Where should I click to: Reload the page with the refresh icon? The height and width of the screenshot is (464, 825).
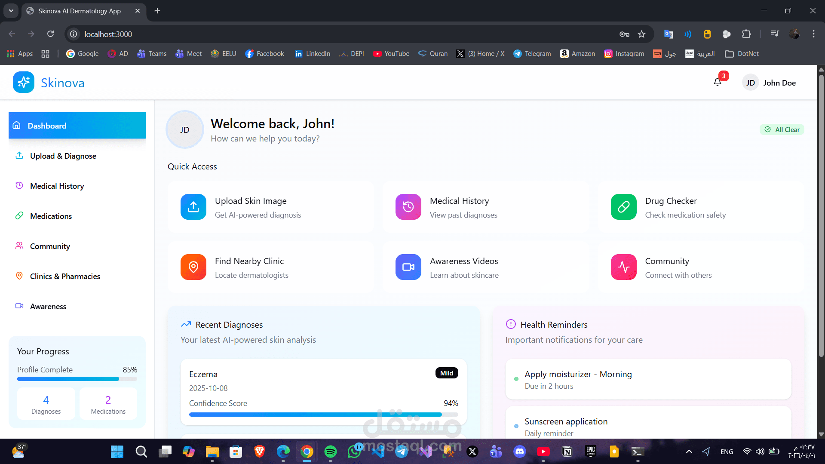(x=51, y=34)
